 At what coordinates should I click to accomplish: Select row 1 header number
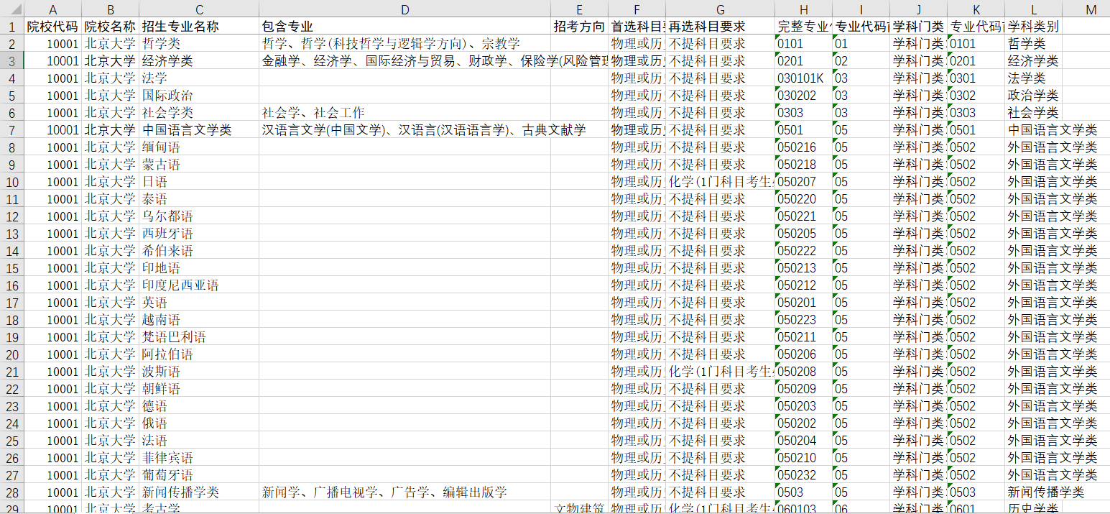pyautogui.click(x=11, y=27)
